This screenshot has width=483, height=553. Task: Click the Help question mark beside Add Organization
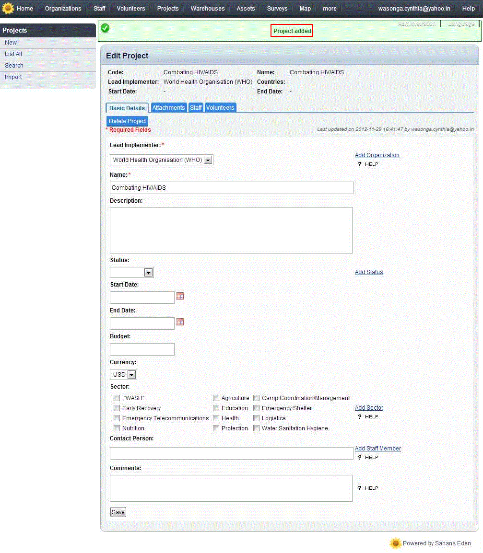pyautogui.click(x=360, y=164)
